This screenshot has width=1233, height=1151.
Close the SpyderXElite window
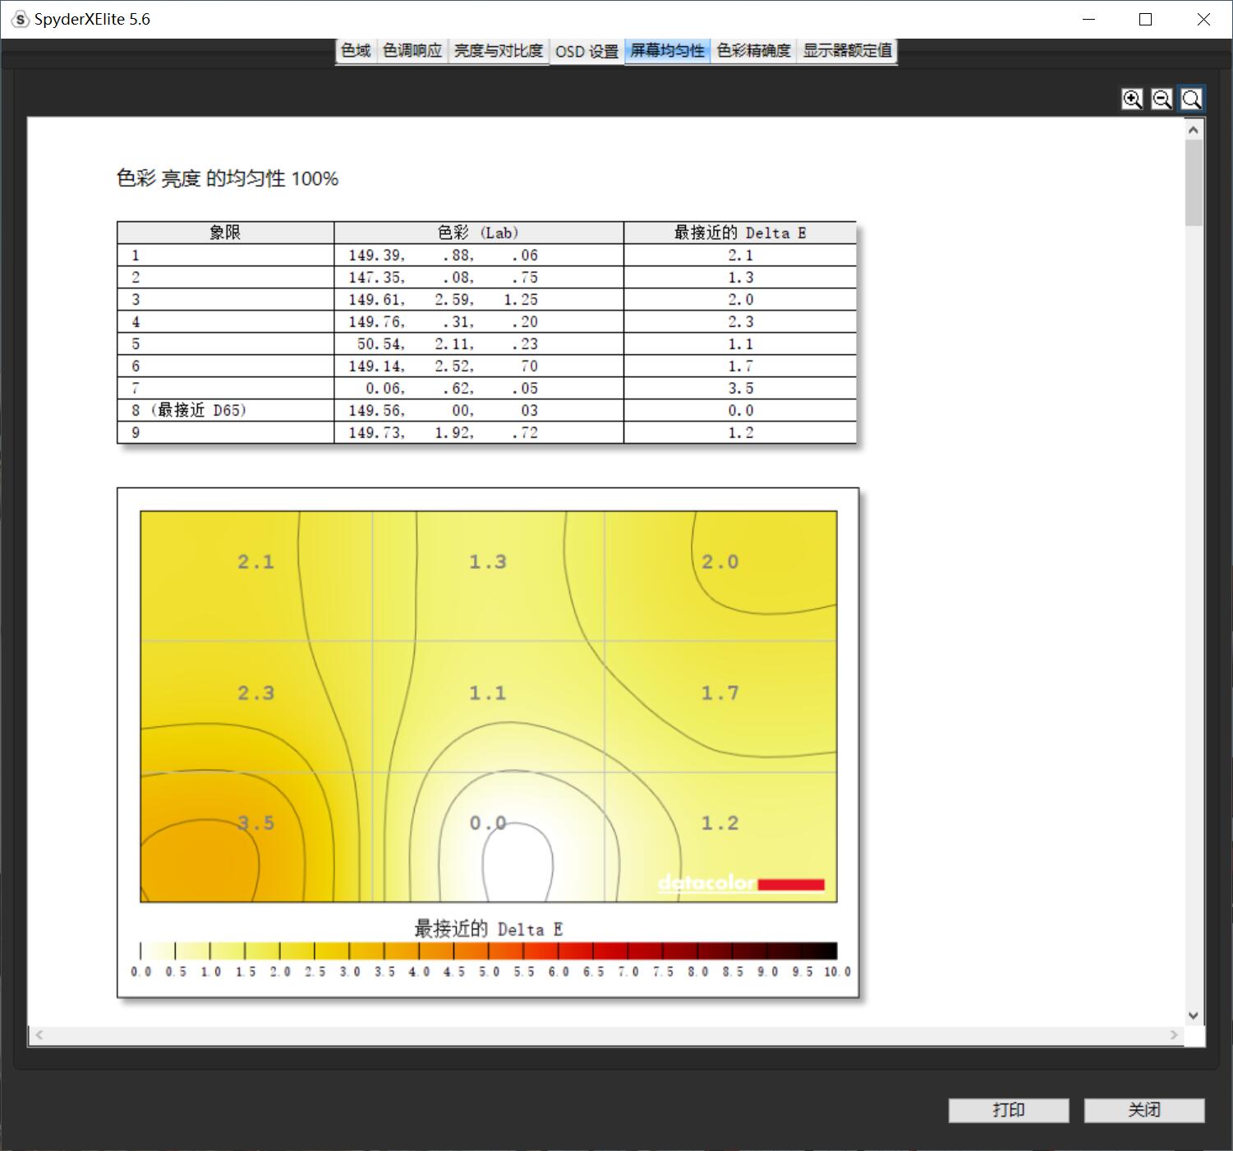(x=1203, y=19)
